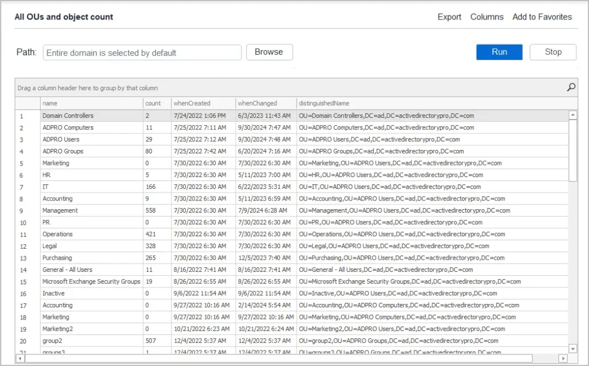This screenshot has width=589, height=366.
Task: Click the vertical scrollbar thumb
Action: pyautogui.click(x=573, y=151)
